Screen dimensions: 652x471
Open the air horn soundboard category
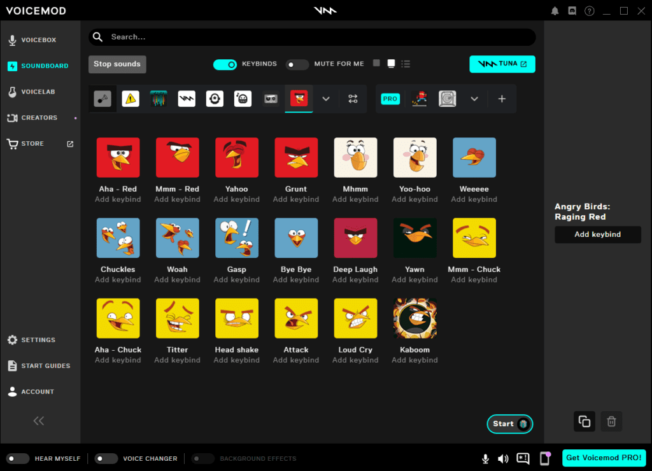(x=103, y=99)
